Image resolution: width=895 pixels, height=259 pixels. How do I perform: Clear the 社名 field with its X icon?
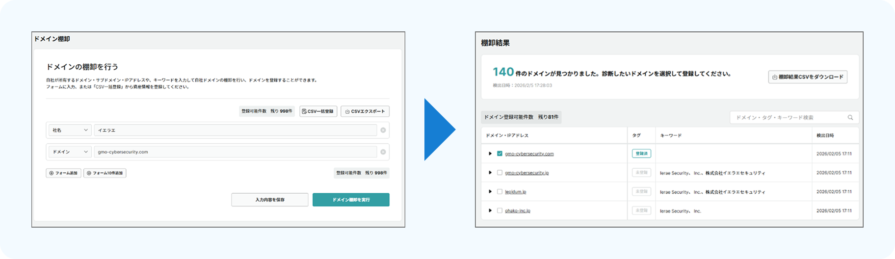click(x=383, y=130)
